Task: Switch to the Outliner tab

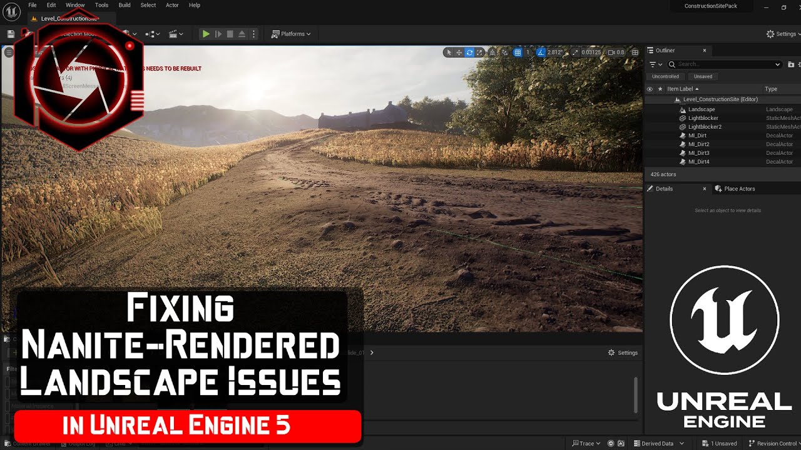Action: 665,50
